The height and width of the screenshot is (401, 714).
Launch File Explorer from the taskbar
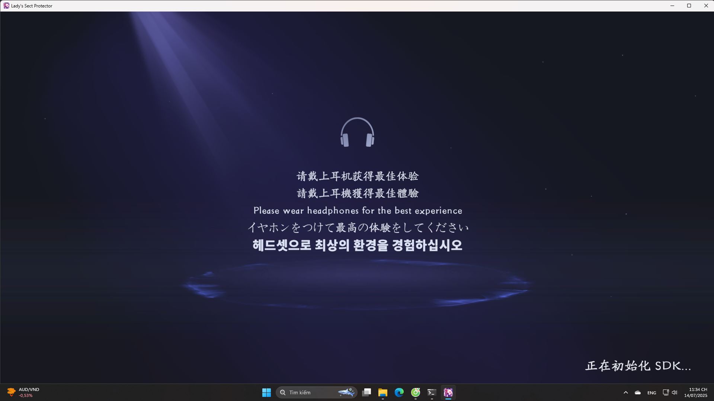pyautogui.click(x=383, y=392)
